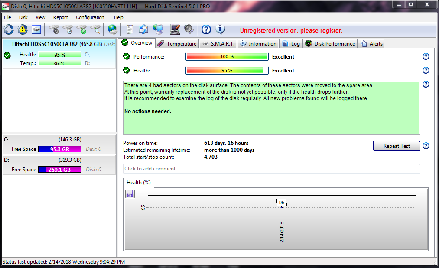Viewport: 439px width, 268px height.
Task: Click the globe and monitor network icon
Action: pyautogui.click(x=158, y=29)
